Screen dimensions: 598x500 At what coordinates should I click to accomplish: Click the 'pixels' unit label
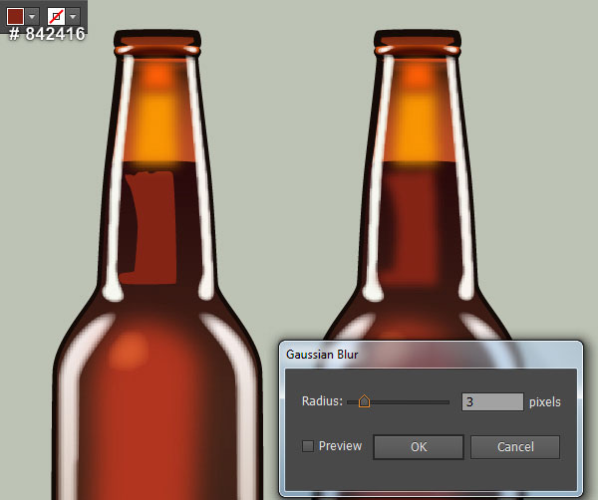pyautogui.click(x=544, y=402)
